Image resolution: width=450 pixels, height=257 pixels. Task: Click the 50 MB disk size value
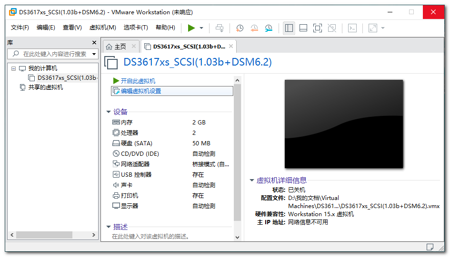(201, 143)
